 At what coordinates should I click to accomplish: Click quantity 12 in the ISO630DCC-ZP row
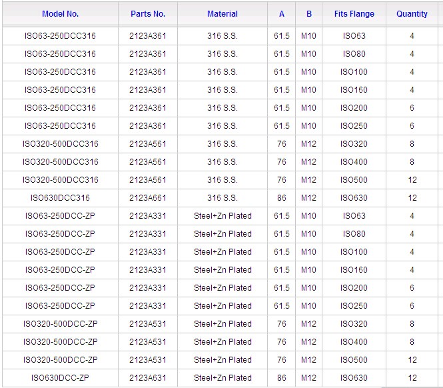coord(412,378)
